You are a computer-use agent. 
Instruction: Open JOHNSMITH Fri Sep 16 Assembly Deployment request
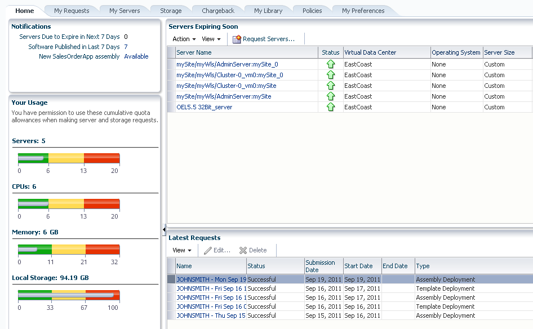click(x=211, y=297)
